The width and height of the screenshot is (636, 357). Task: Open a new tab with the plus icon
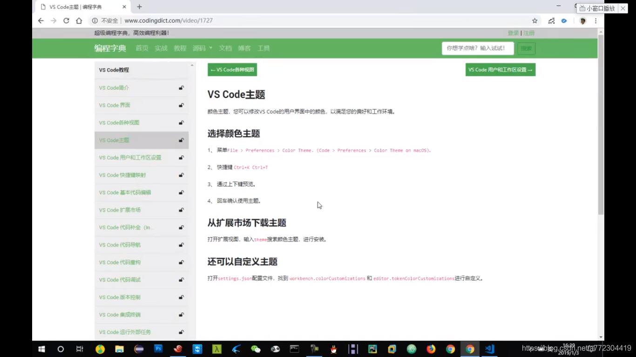pos(139,7)
